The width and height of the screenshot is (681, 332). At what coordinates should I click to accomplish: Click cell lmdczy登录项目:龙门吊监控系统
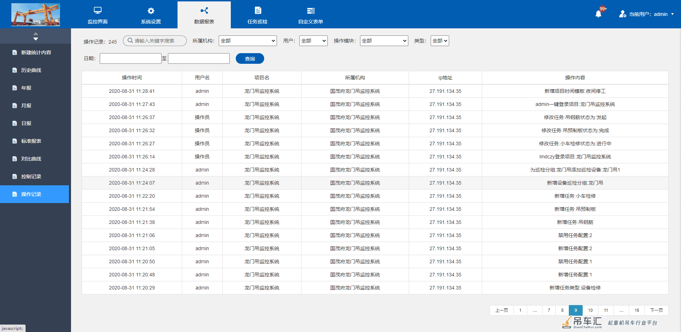575,157
